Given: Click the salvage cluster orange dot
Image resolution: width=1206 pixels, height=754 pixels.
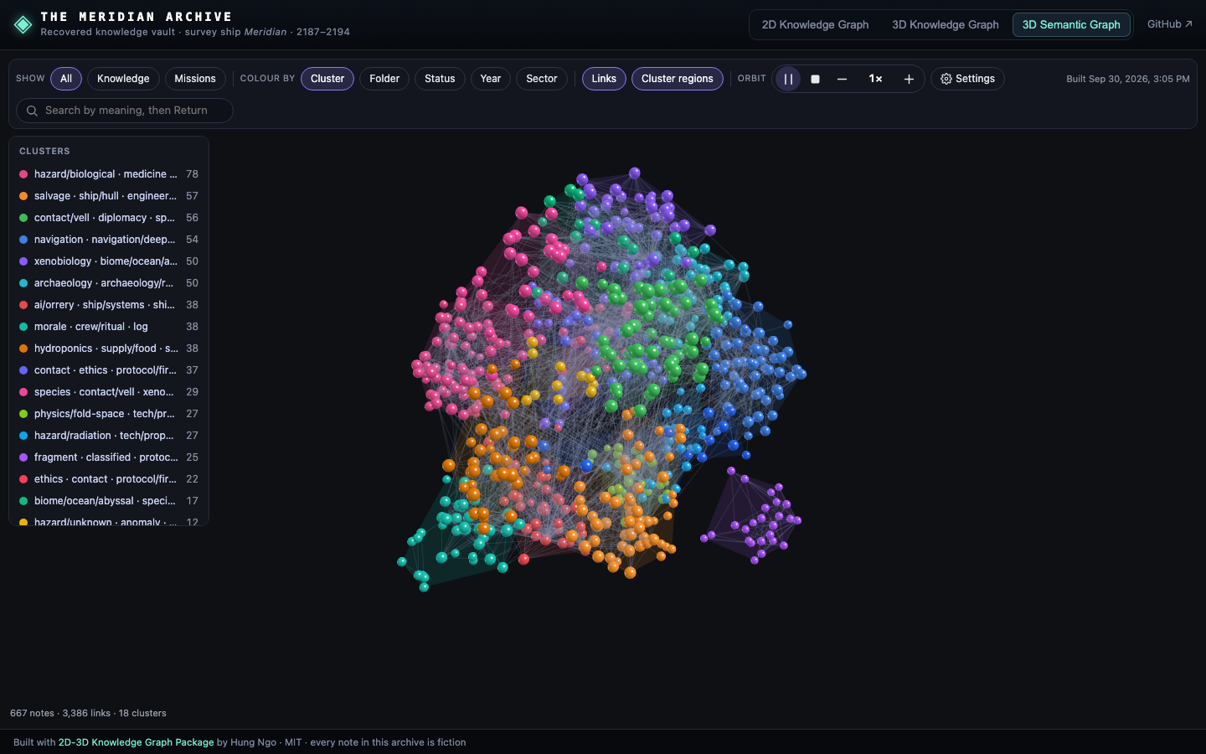Looking at the screenshot, I should [23, 196].
